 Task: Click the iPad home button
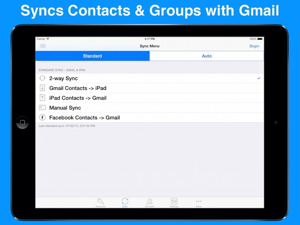tap(23, 122)
